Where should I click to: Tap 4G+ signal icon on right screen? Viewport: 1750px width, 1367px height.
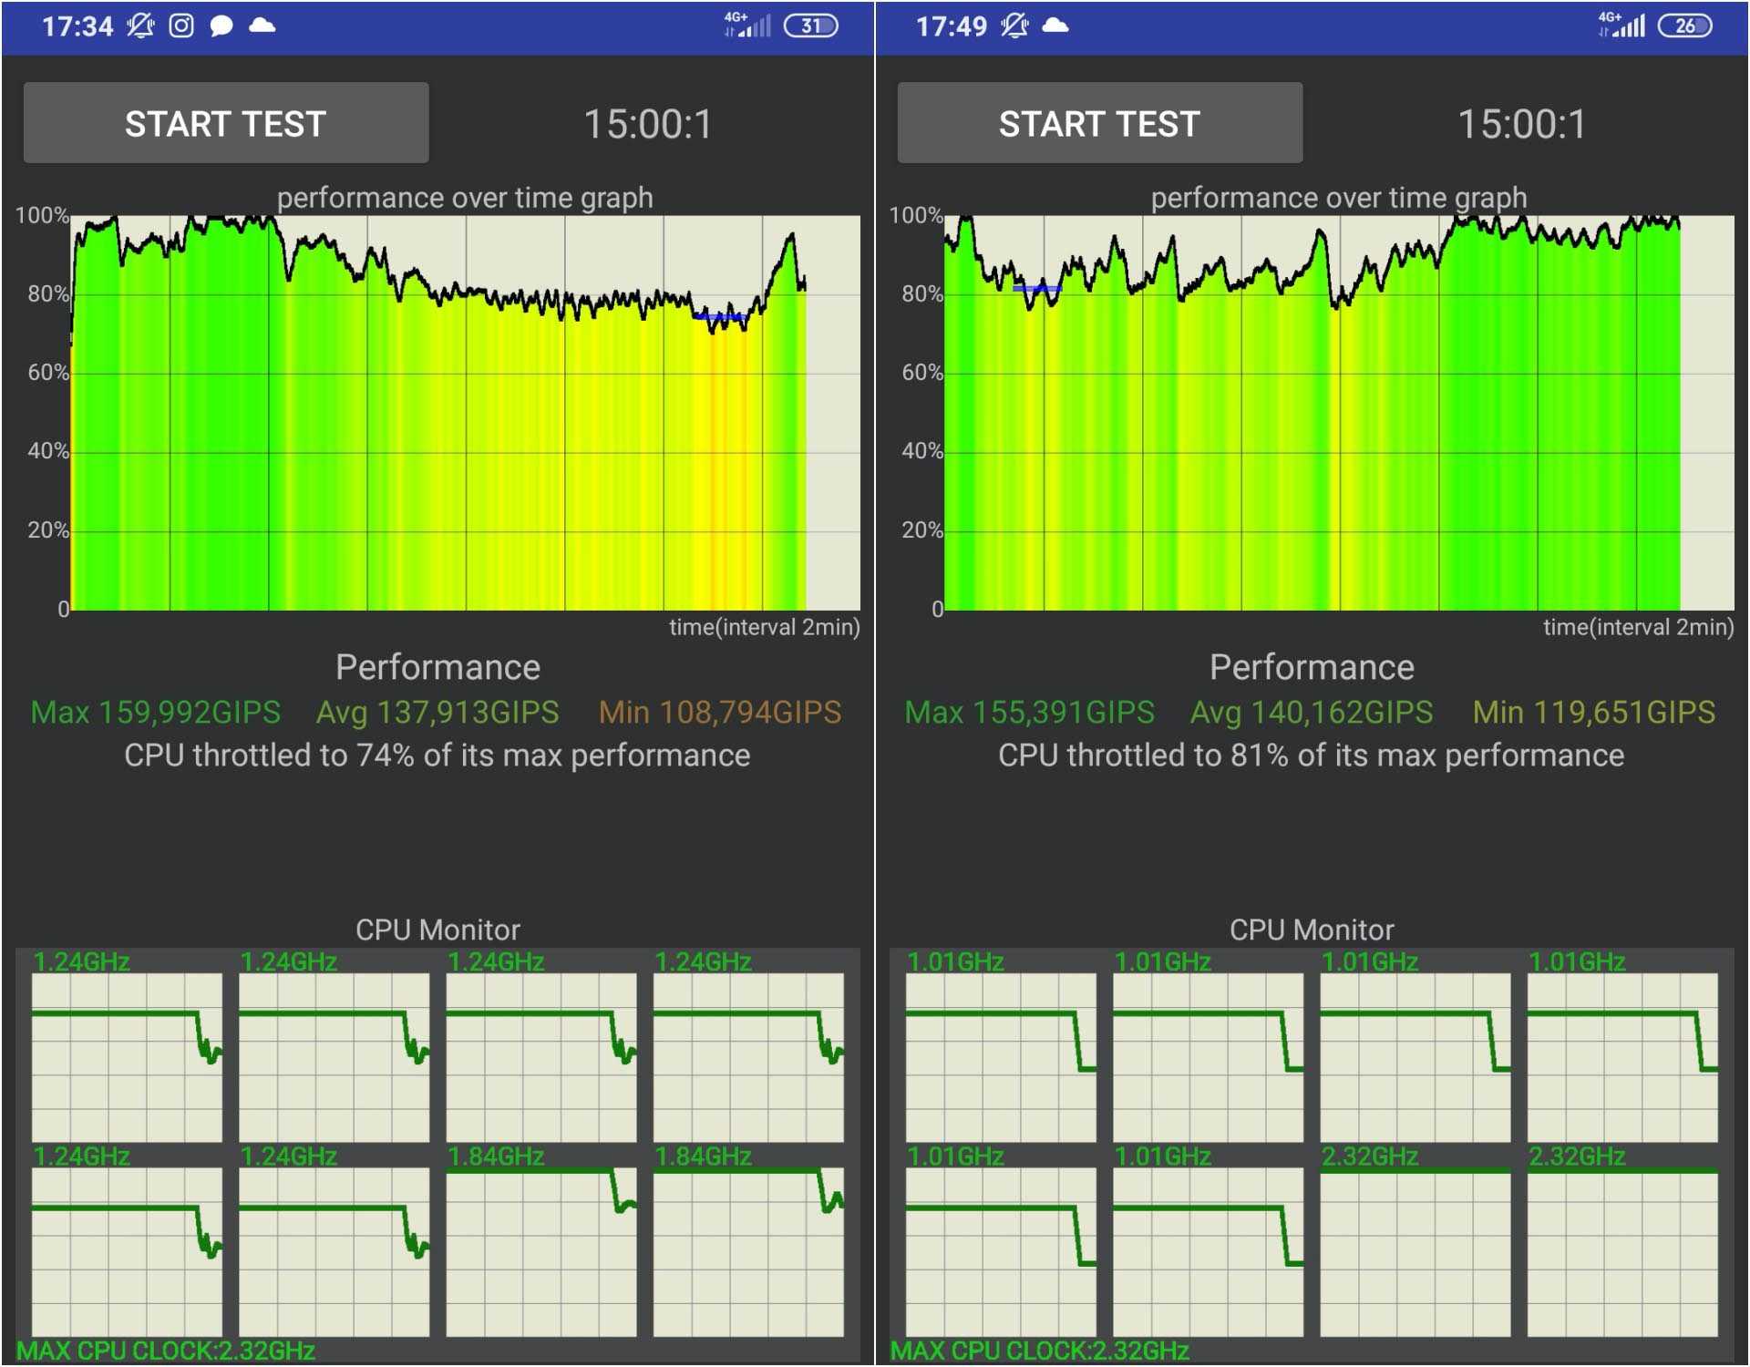[1621, 26]
